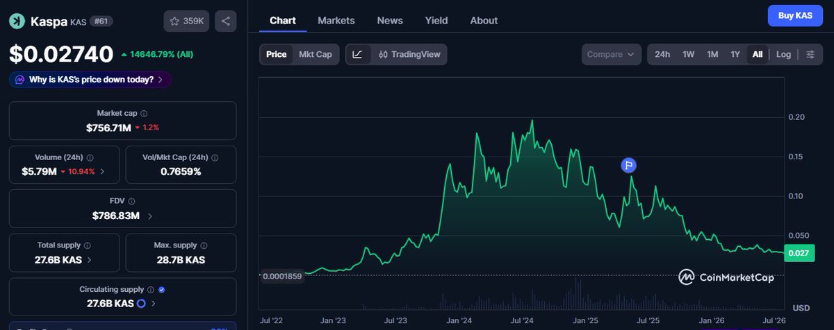834x330 pixels.
Task: Click the 0.7659% Vol/Mkt Cap value
Action: coord(180,171)
